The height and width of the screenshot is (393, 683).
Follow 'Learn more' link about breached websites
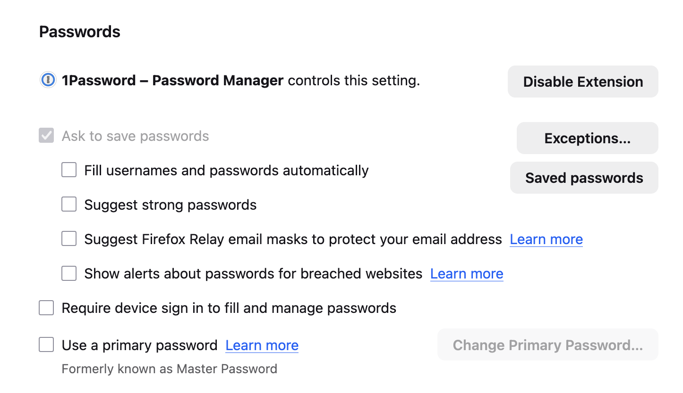coord(467,274)
